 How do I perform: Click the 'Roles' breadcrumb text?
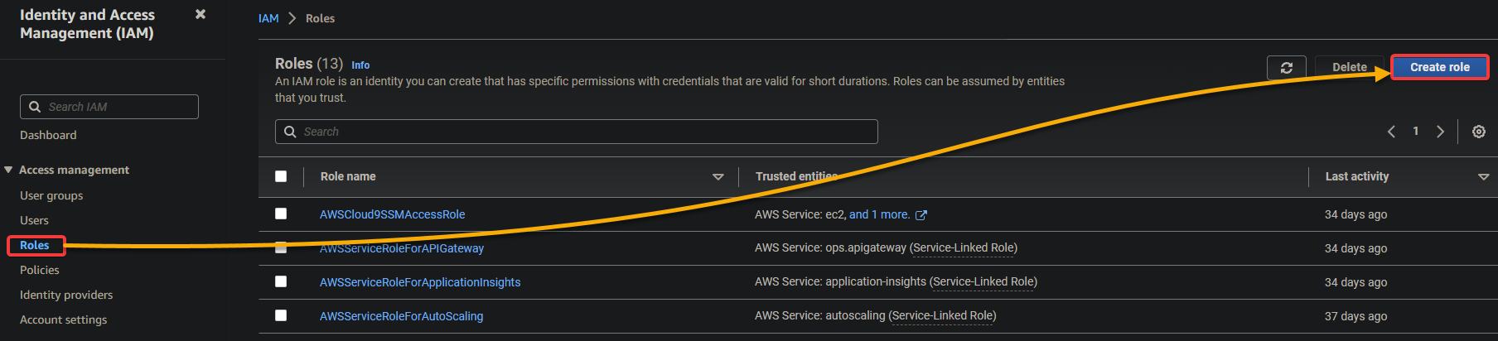[x=320, y=18]
